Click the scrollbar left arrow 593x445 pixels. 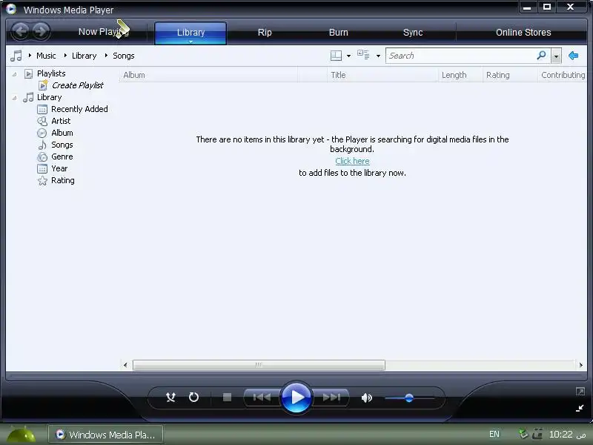(125, 365)
